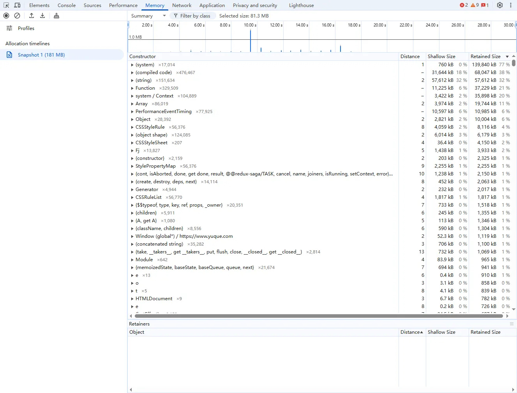
Task: Click the Snapshot 1 file icon
Action: coord(9,55)
